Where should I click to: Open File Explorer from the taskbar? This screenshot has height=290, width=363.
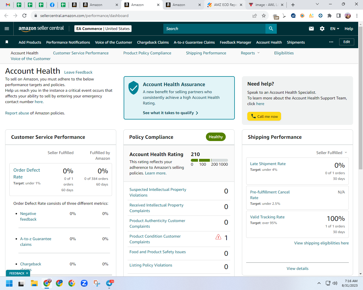(x=34, y=283)
